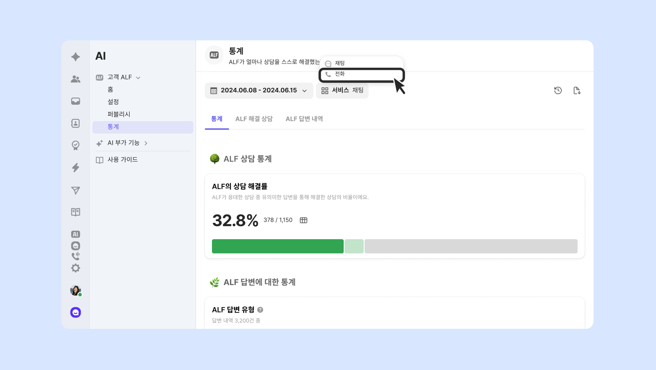The height and width of the screenshot is (370, 656).
Task: Click the gear settings icon in sidebar
Action: click(x=76, y=268)
